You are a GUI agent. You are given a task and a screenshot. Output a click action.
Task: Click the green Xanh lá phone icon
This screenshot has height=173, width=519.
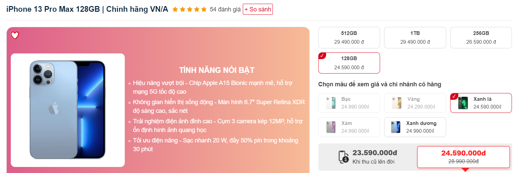(x=463, y=103)
